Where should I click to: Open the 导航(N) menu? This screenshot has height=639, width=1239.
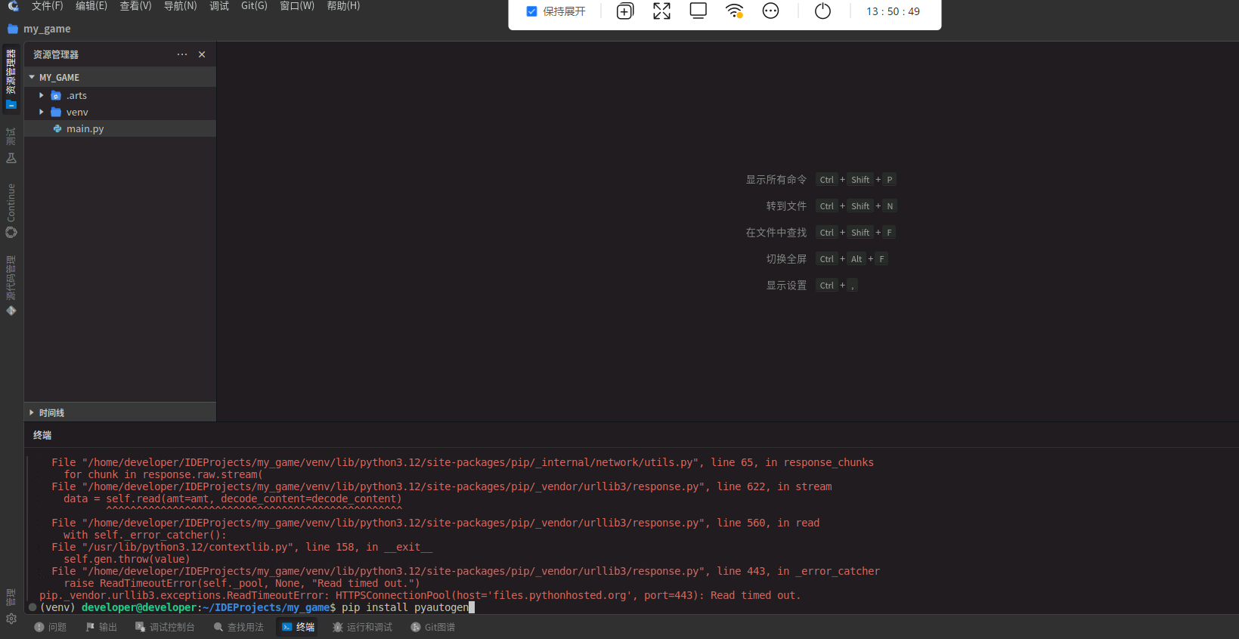(x=180, y=6)
